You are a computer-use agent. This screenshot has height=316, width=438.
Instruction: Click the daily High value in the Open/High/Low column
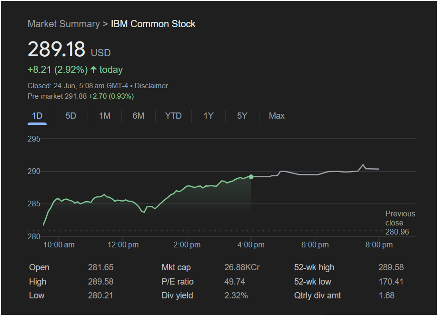click(100, 282)
